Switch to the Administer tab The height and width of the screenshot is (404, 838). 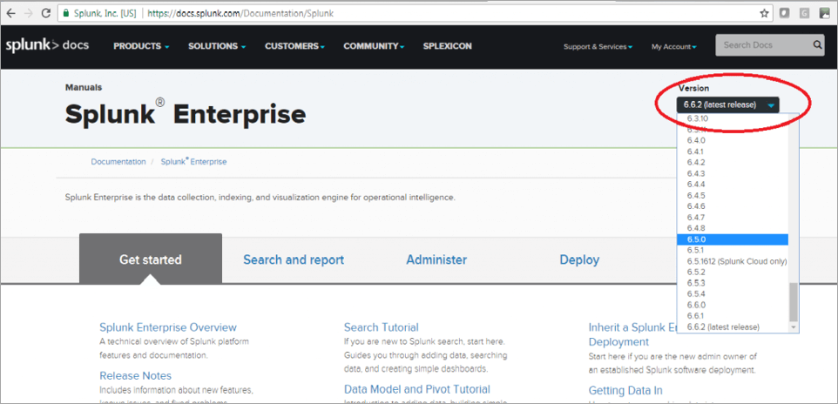436,259
